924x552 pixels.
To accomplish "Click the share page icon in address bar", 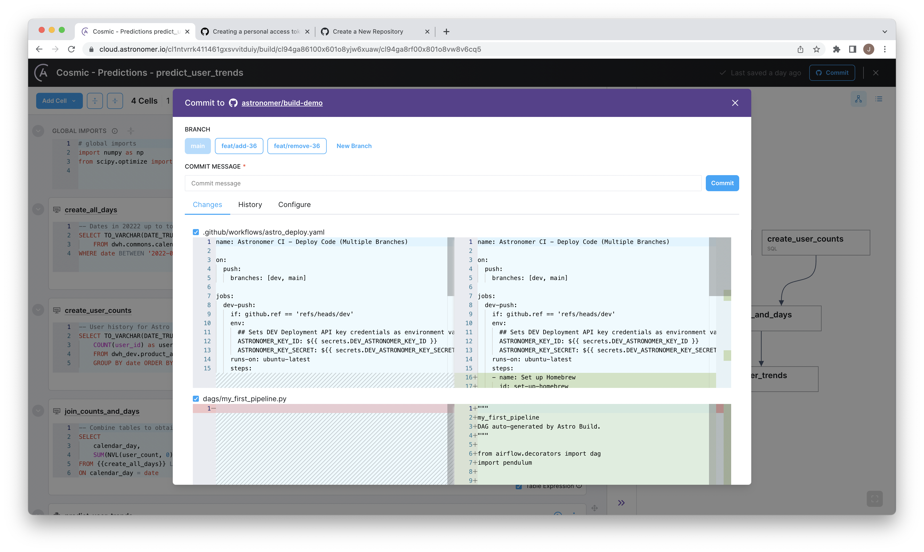I will (x=800, y=49).
